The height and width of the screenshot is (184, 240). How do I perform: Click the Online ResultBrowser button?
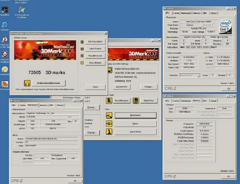48,83
